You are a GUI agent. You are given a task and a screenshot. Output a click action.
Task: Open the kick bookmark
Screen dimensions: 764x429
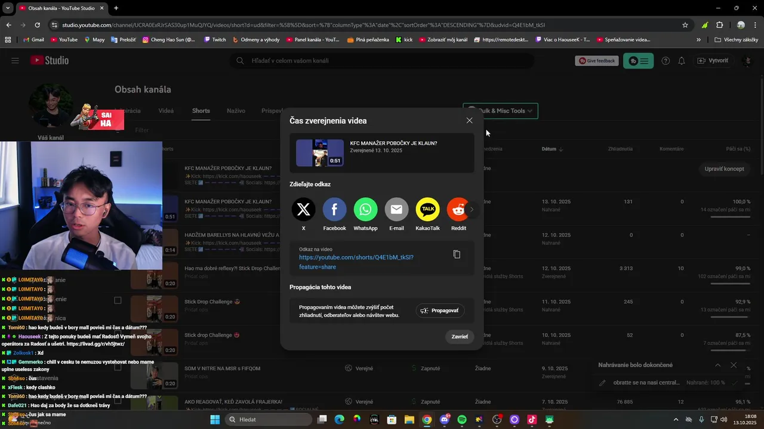click(404, 40)
